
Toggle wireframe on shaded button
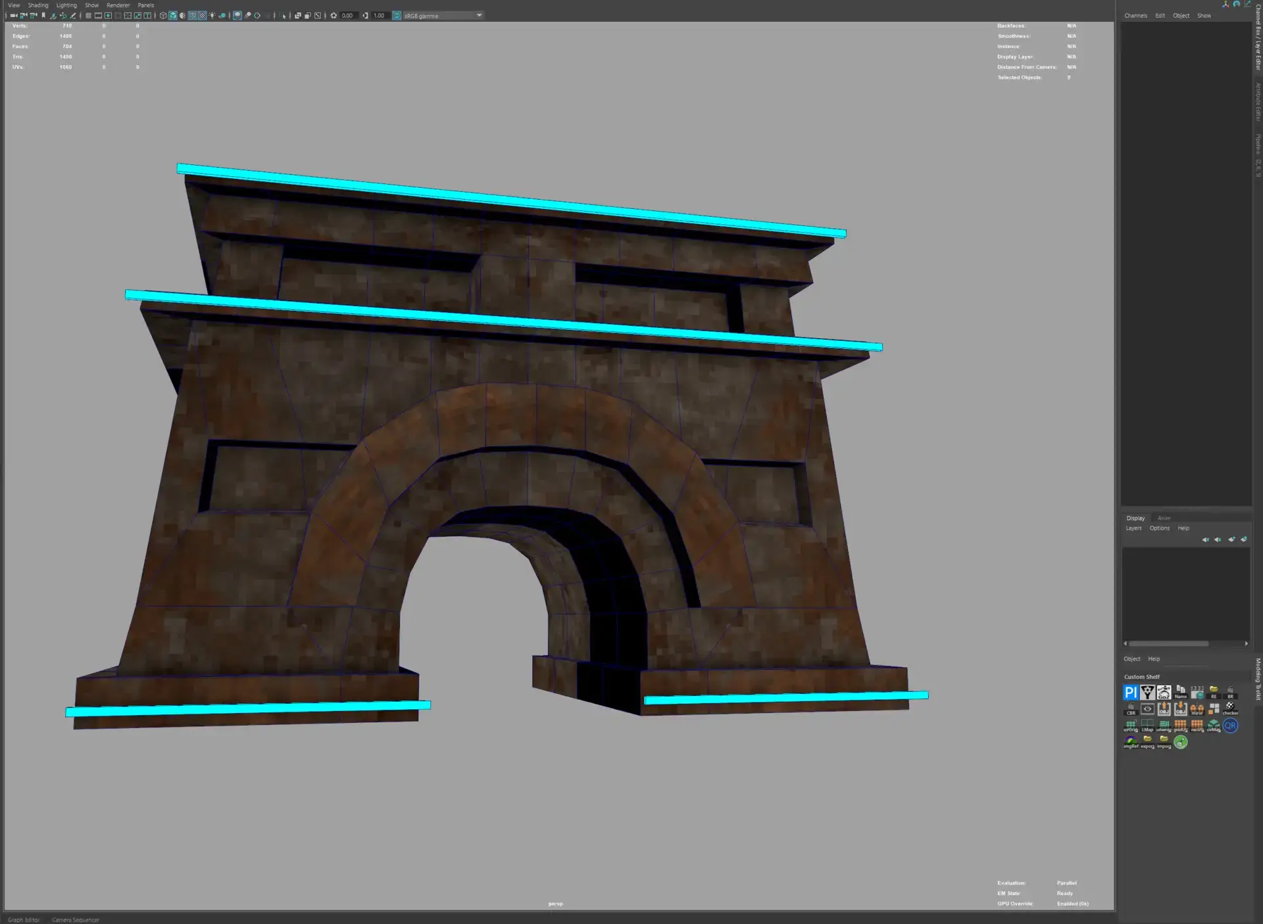click(192, 15)
